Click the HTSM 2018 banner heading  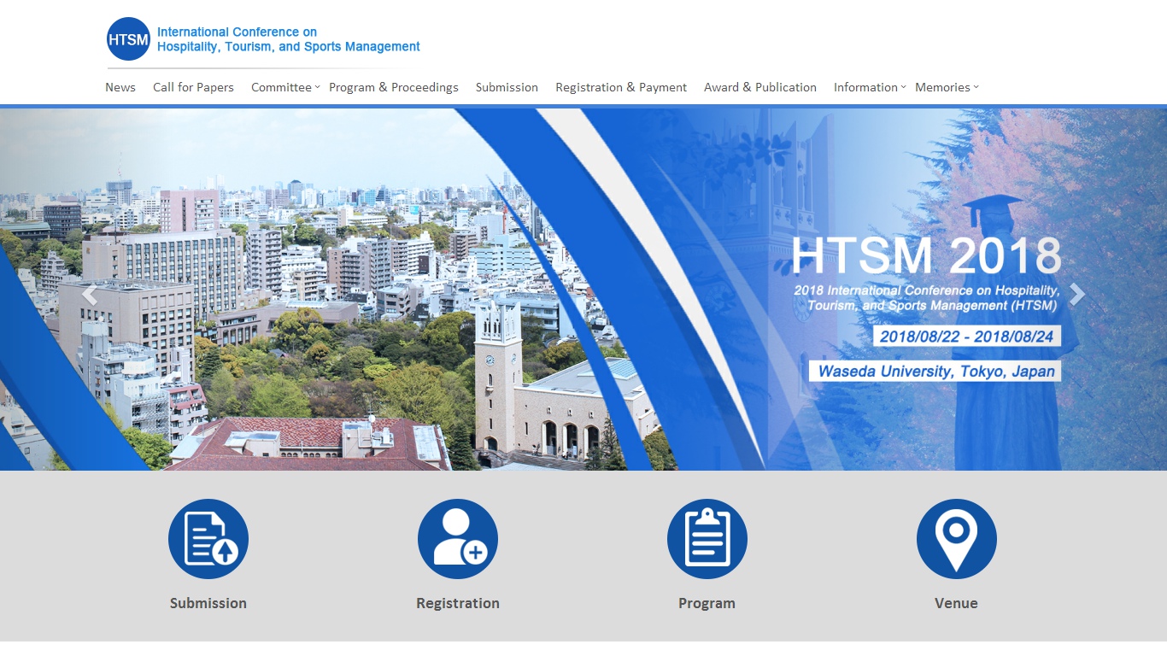point(926,255)
